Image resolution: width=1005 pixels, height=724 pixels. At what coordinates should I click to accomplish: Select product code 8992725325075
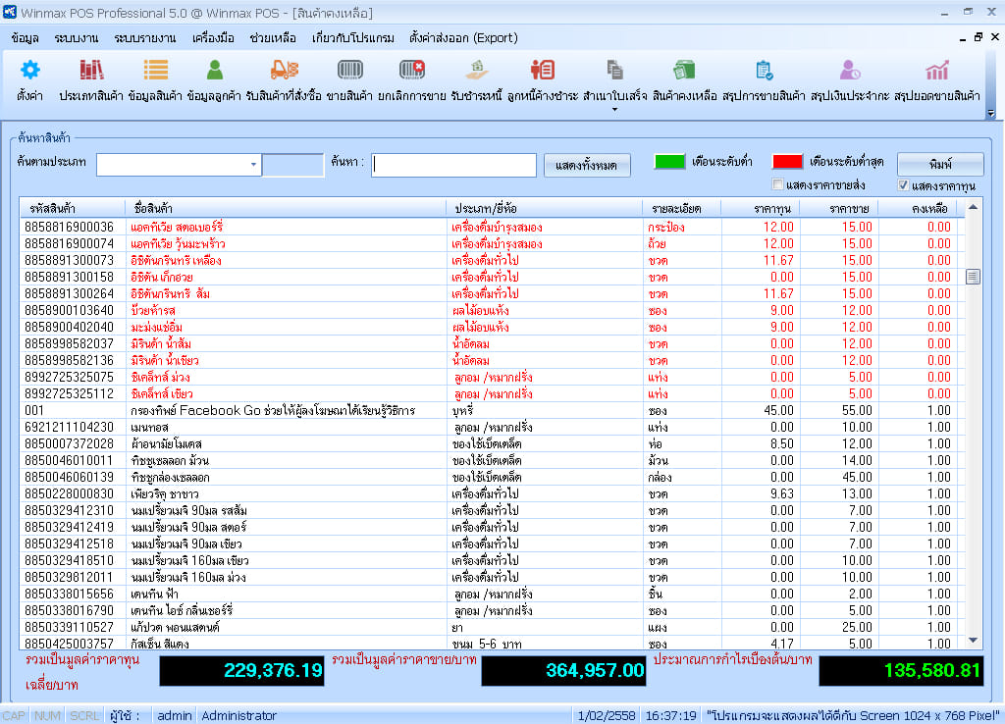pos(70,377)
